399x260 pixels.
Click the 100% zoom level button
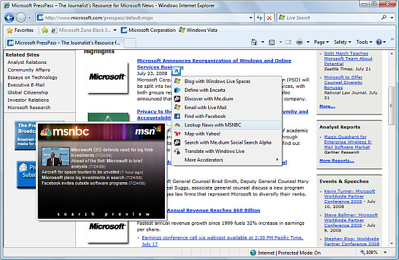pos(368,253)
